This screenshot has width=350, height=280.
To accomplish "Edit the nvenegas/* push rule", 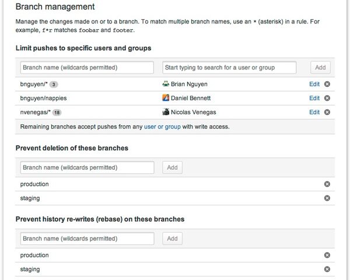I will (314, 112).
